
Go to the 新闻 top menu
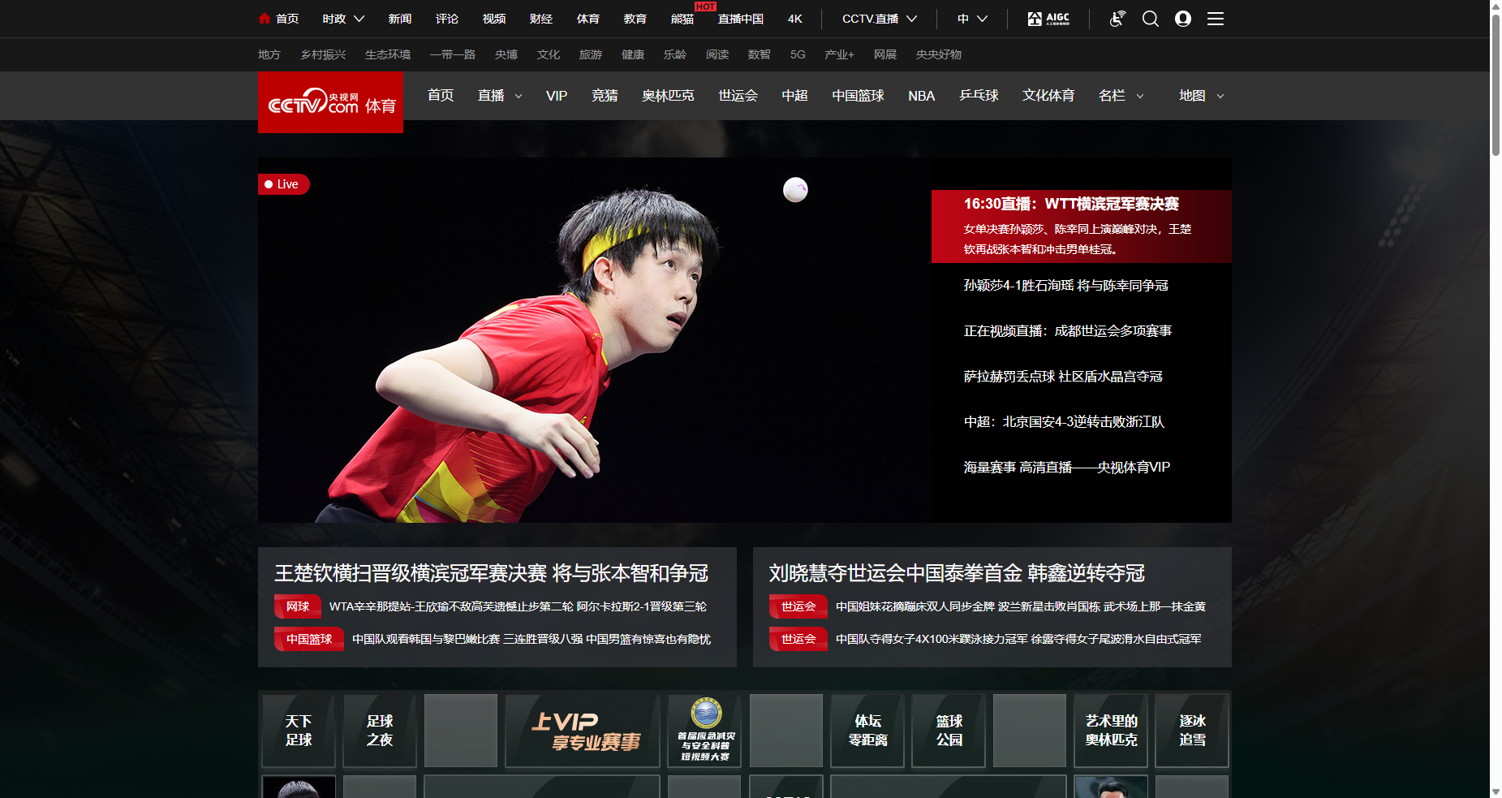pos(400,19)
